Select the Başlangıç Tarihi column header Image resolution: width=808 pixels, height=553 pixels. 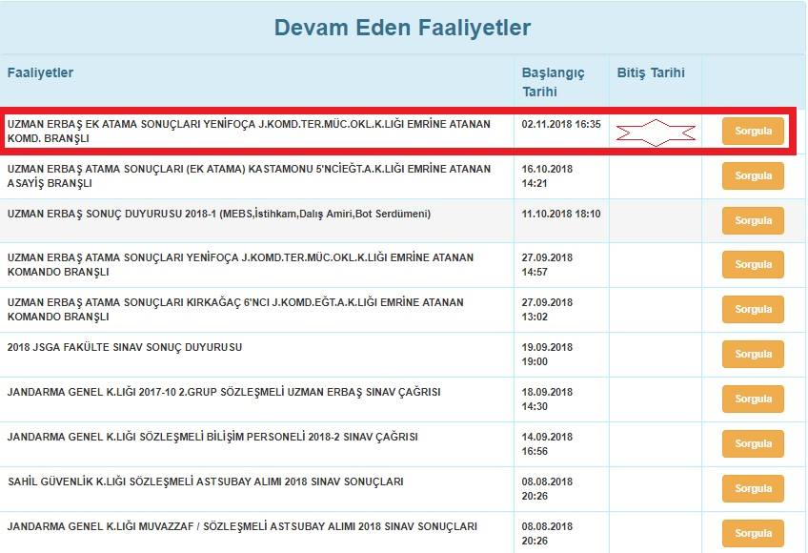click(x=553, y=82)
